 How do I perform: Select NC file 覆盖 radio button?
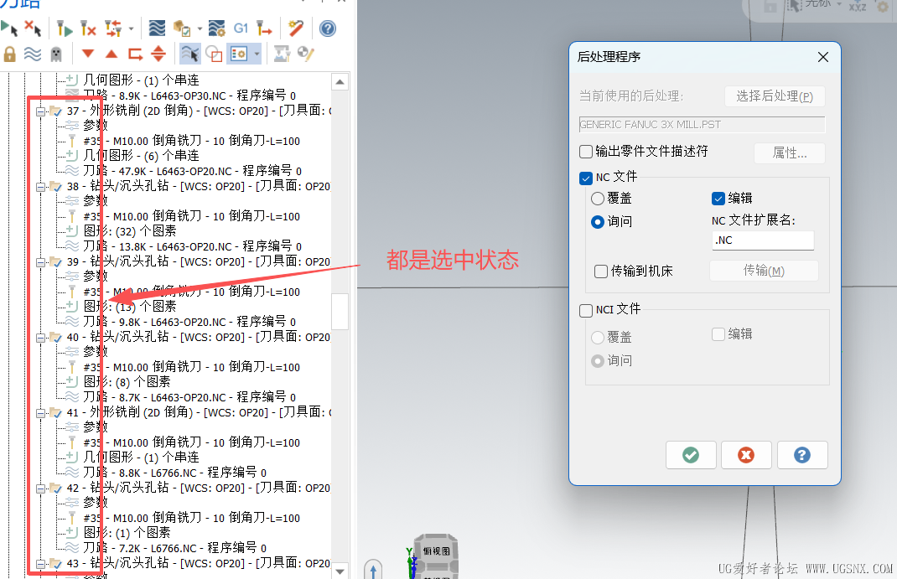[x=597, y=199]
